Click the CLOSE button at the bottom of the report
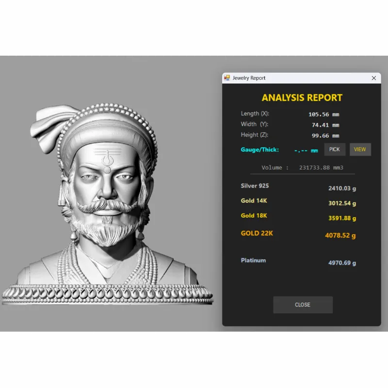Image resolution: width=388 pixels, height=388 pixels. pos(303,305)
